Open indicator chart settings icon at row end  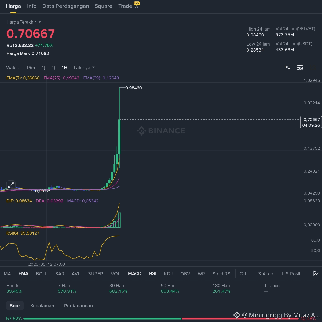pos(316,274)
